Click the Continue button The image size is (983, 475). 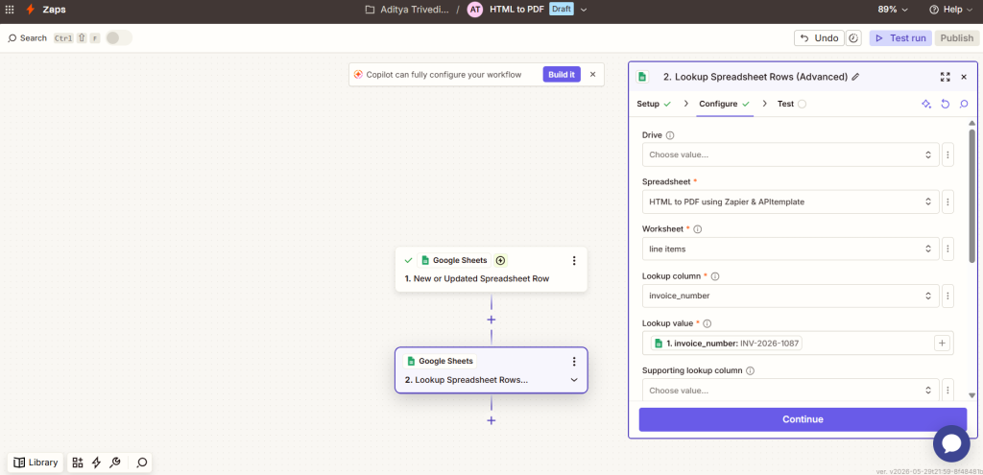(803, 419)
